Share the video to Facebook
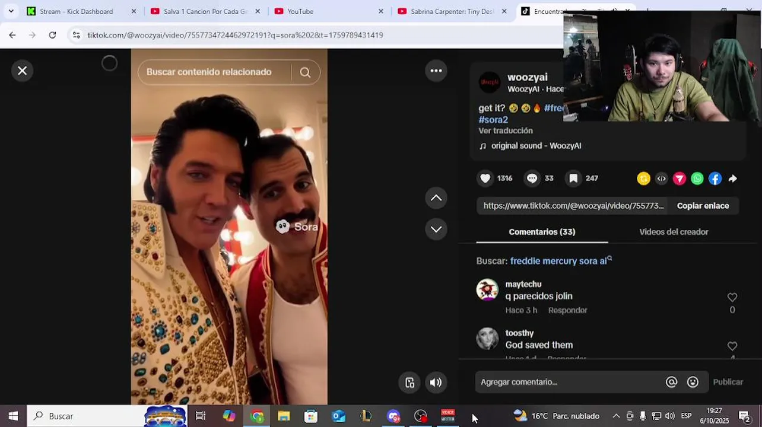 point(715,179)
